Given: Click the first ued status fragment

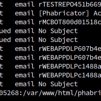Looking at the screenshot, I should pyautogui.click(x=5, y=31).
